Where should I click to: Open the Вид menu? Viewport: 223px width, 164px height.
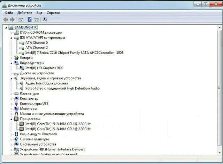39,13
